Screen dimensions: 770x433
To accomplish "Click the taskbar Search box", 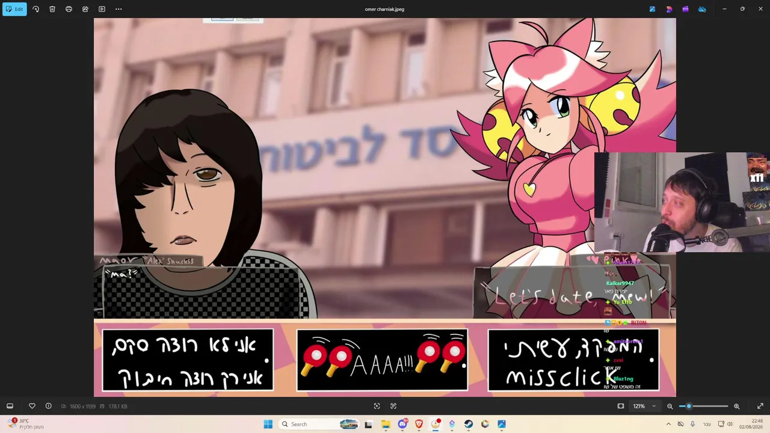I will (x=319, y=424).
